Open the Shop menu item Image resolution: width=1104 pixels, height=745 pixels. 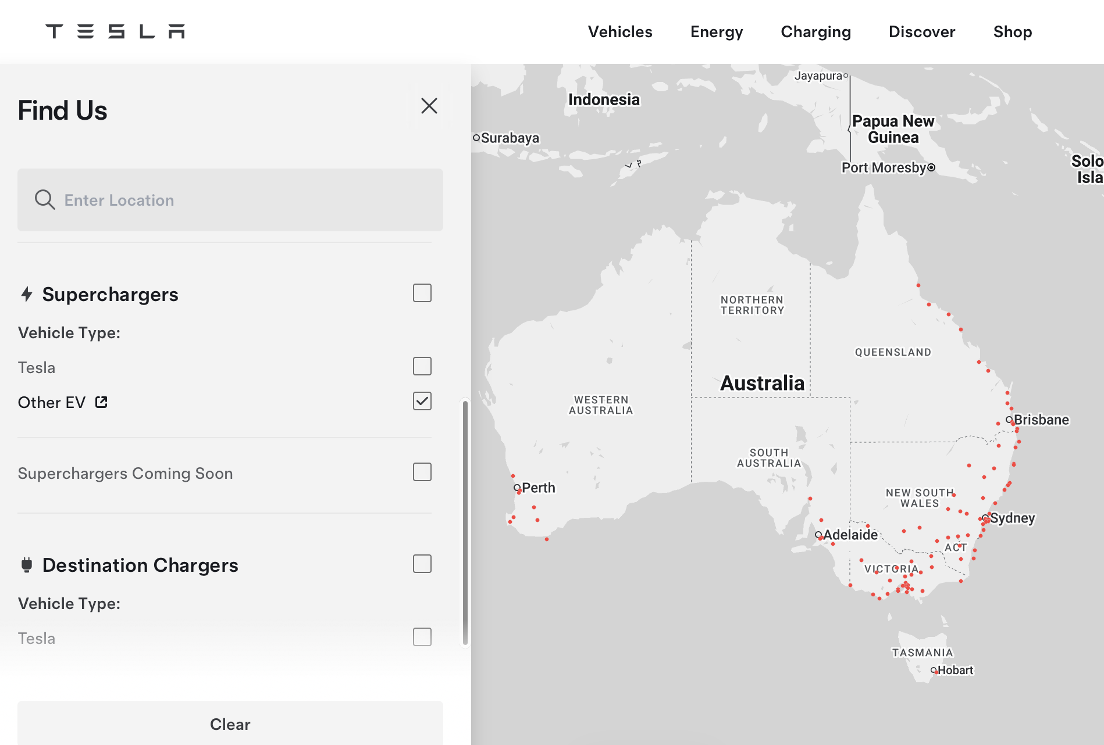pos(1012,32)
